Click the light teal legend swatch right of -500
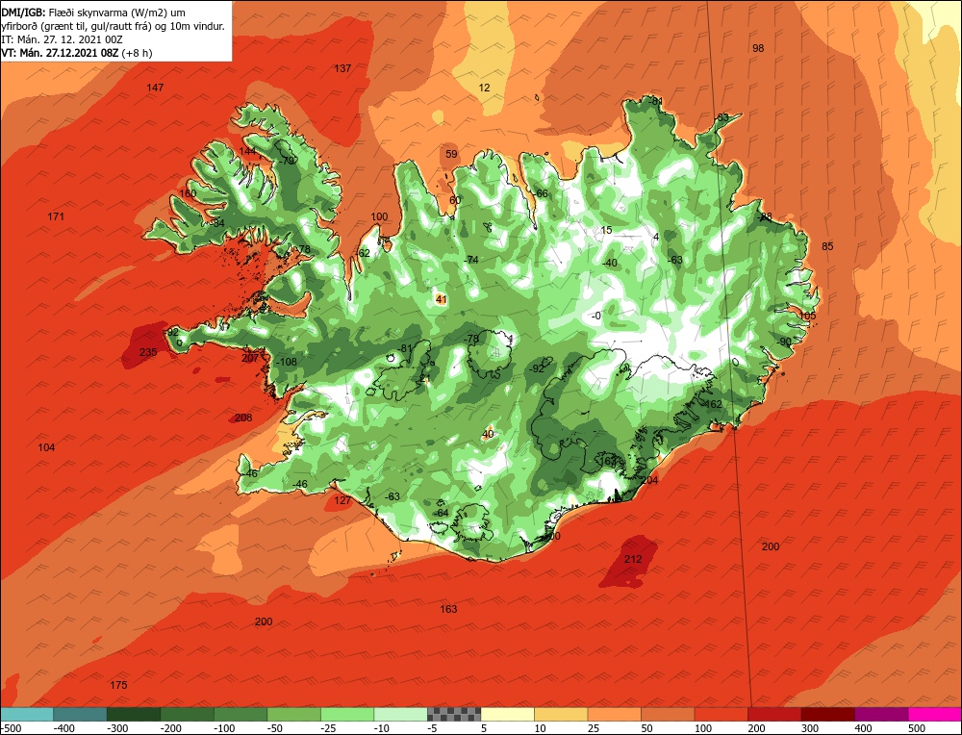 point(27,714)
